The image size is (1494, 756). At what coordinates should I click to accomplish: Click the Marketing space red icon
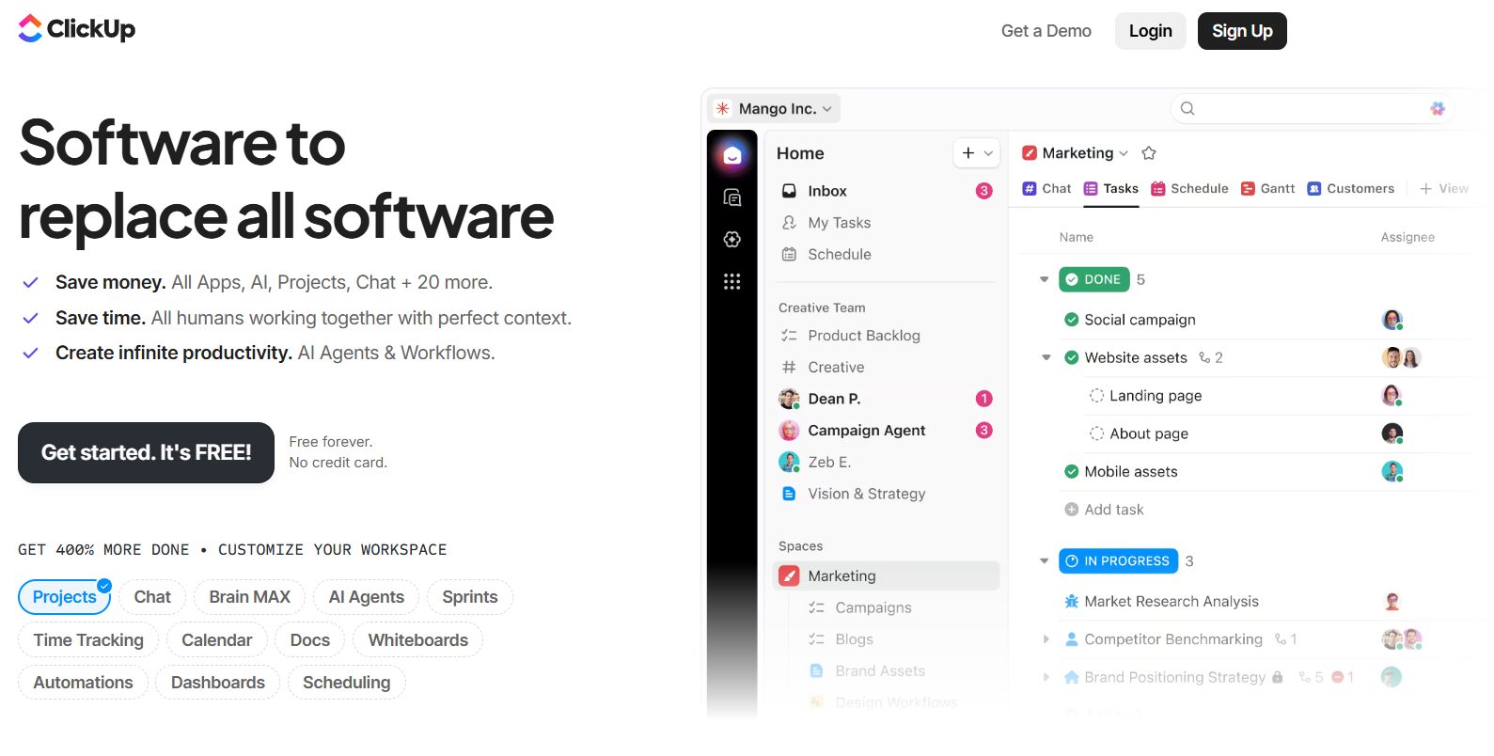point(790,576)
